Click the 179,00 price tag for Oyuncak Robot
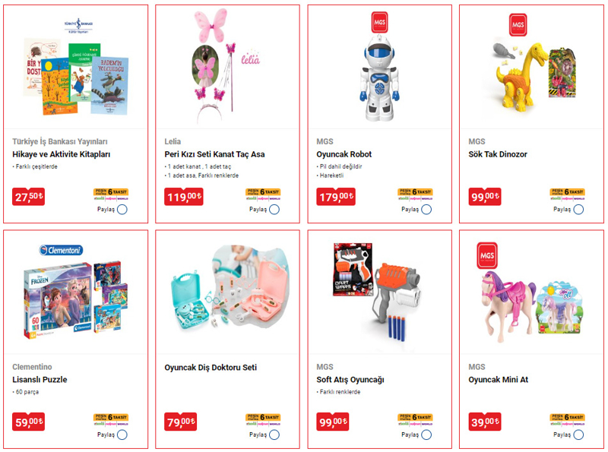This screenshot has height=452, width=608. point(335,197)
